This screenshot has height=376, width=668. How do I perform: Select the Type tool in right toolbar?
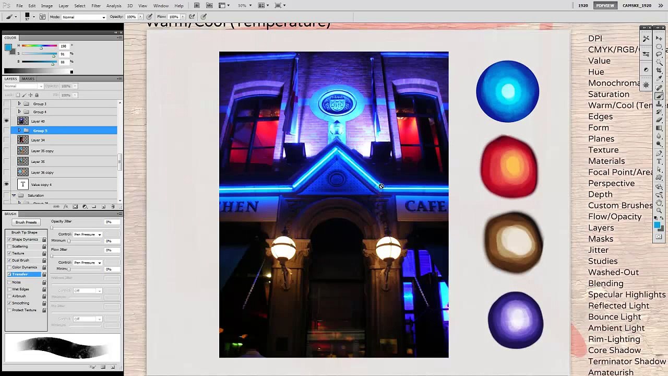[x=659, y=162]
